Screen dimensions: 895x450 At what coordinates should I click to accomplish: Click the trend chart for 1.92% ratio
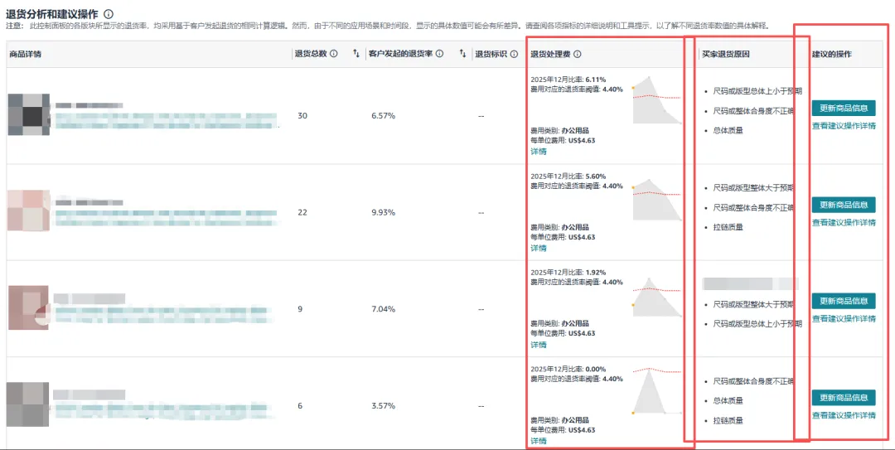coord(656,297)
